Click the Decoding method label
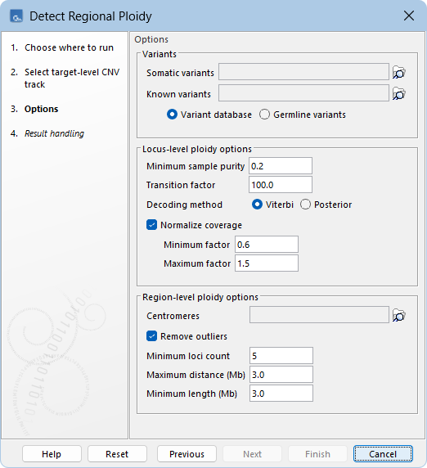This screenshot has height=468, width=427. click(x=184, y=205)
